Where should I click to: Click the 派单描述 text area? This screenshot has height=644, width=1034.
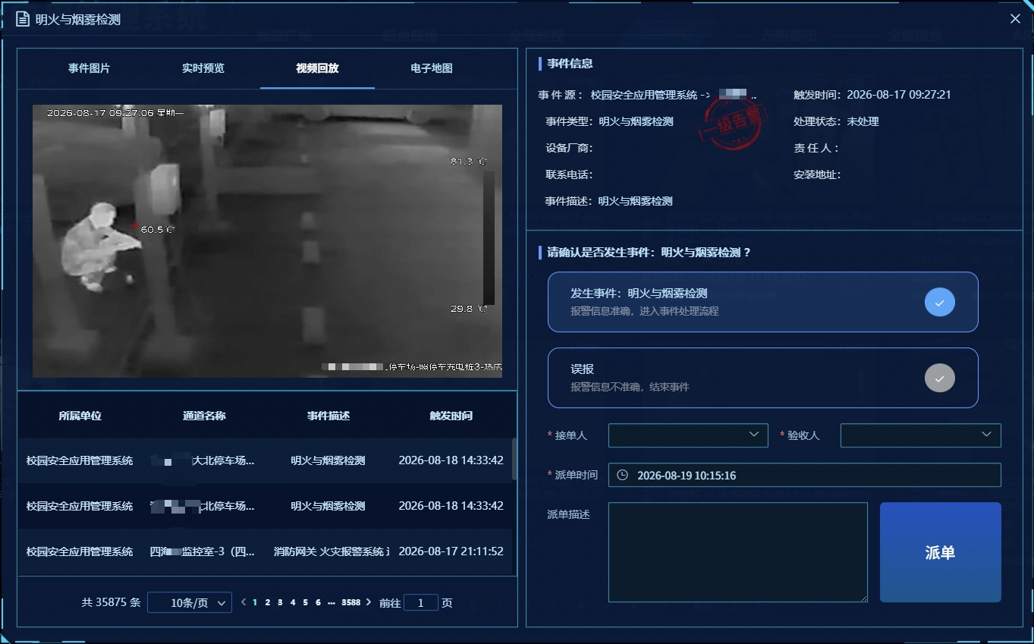(737, 552)
